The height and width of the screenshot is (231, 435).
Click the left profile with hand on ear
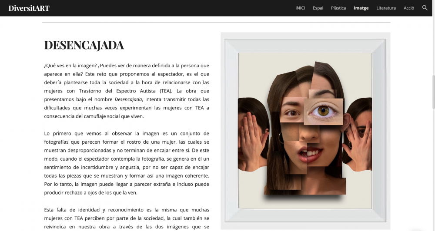click(x=252, y=135)
